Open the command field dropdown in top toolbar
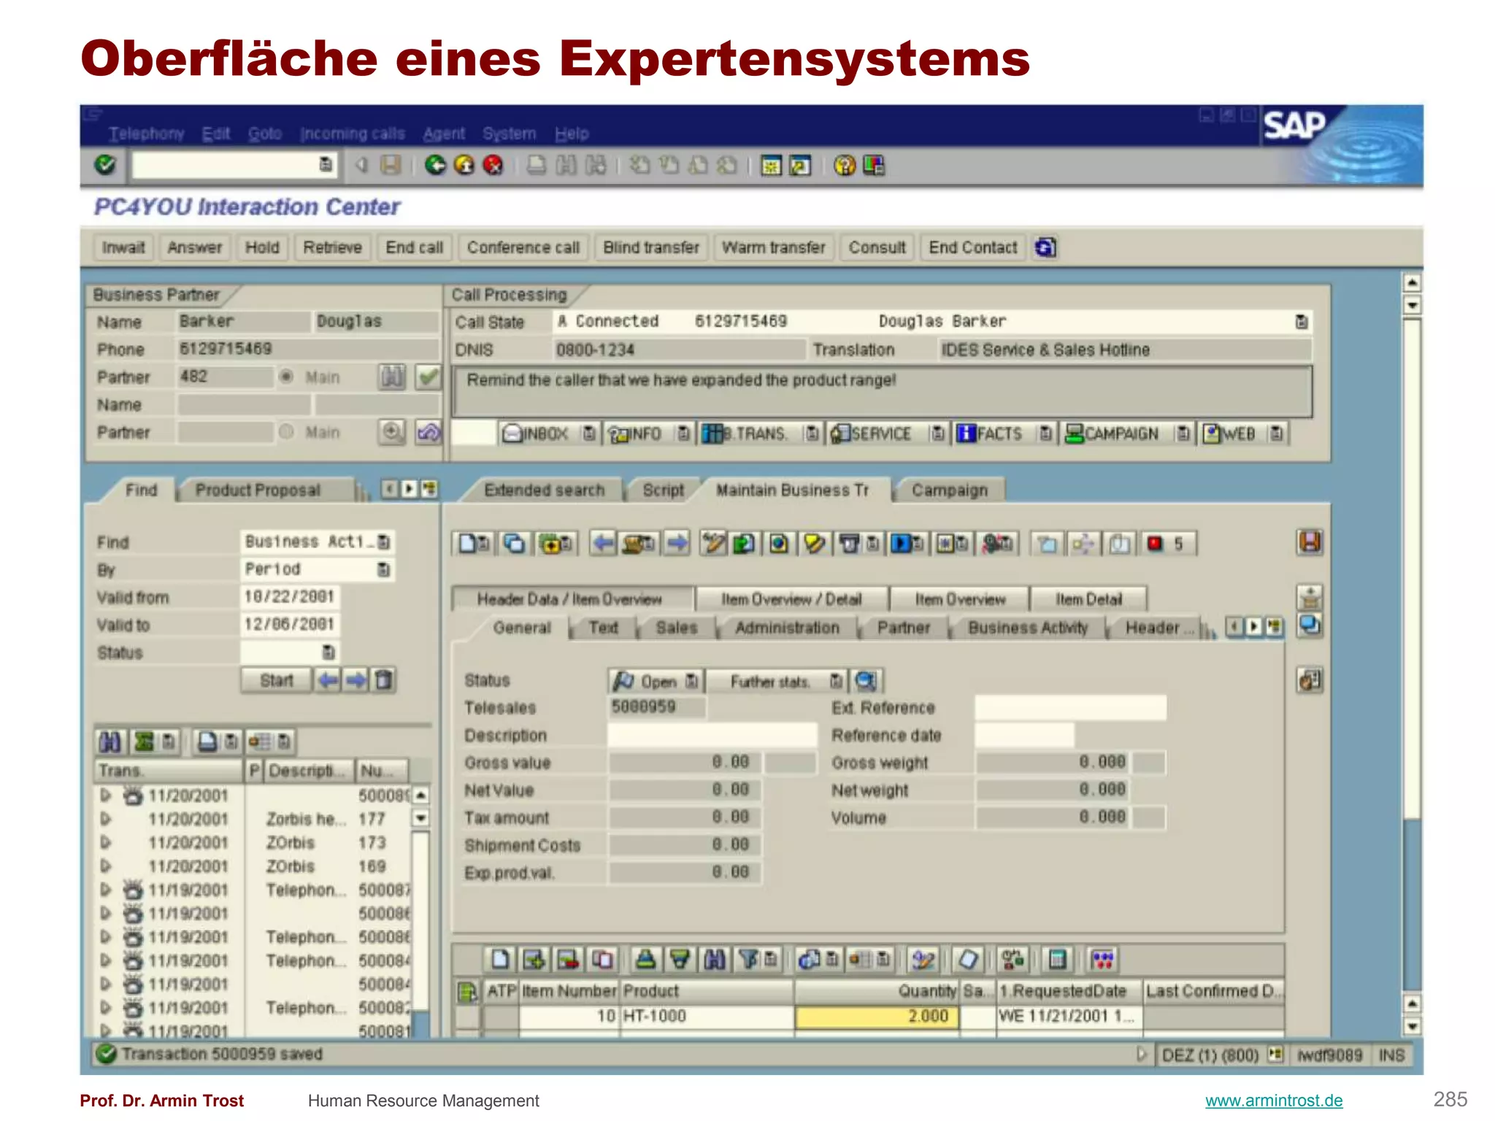1495x1121 pixels. (x=326, y=165)
